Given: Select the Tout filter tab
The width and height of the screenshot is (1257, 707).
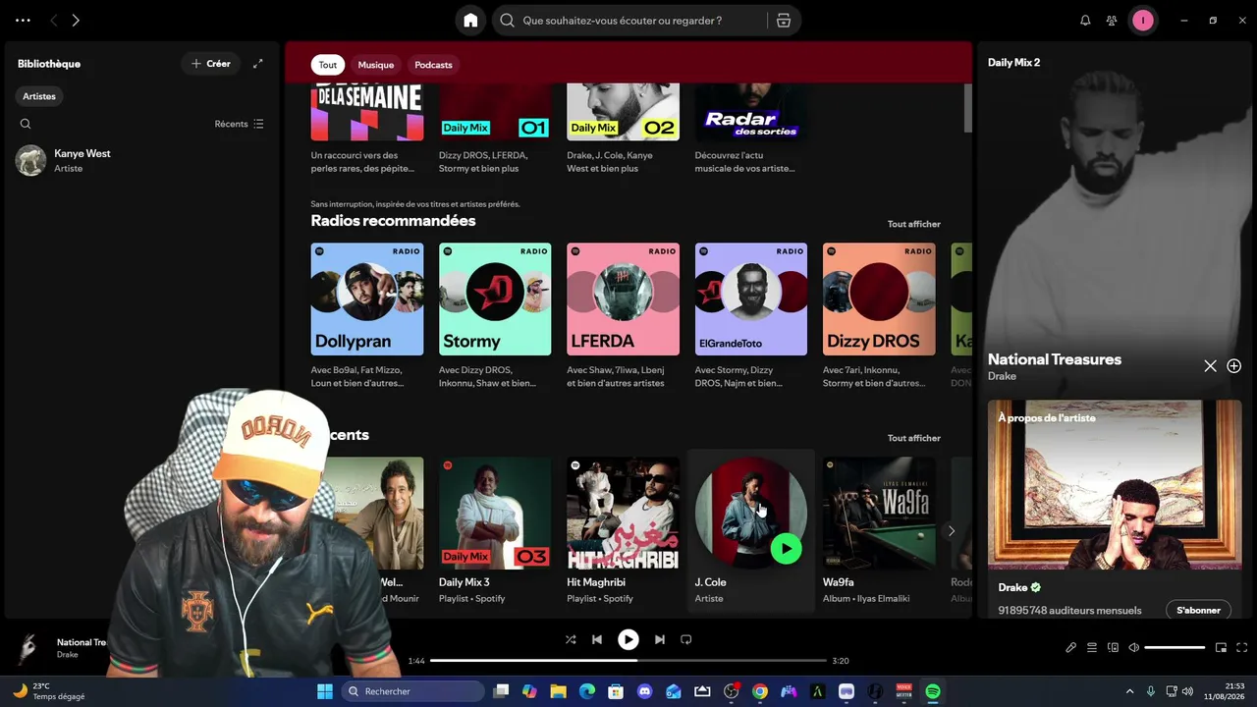Looking at the screenshot, I should (x=328, y=65).
